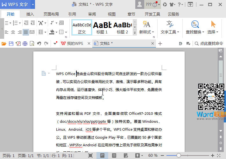
Task: Open the 引用 tab
Action: 72,14
